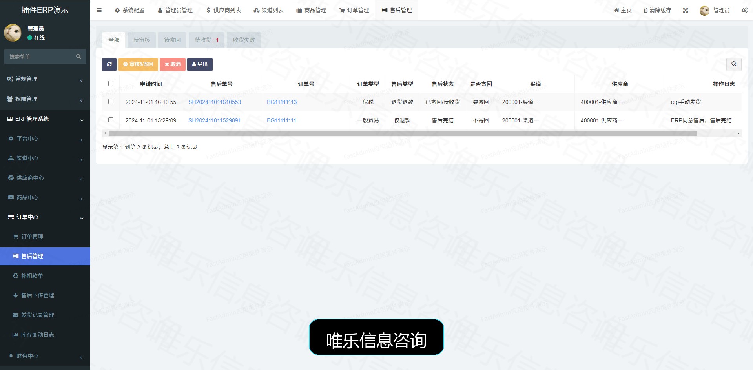
Task: Check the row for SH202411011610553
Action: 111,102
